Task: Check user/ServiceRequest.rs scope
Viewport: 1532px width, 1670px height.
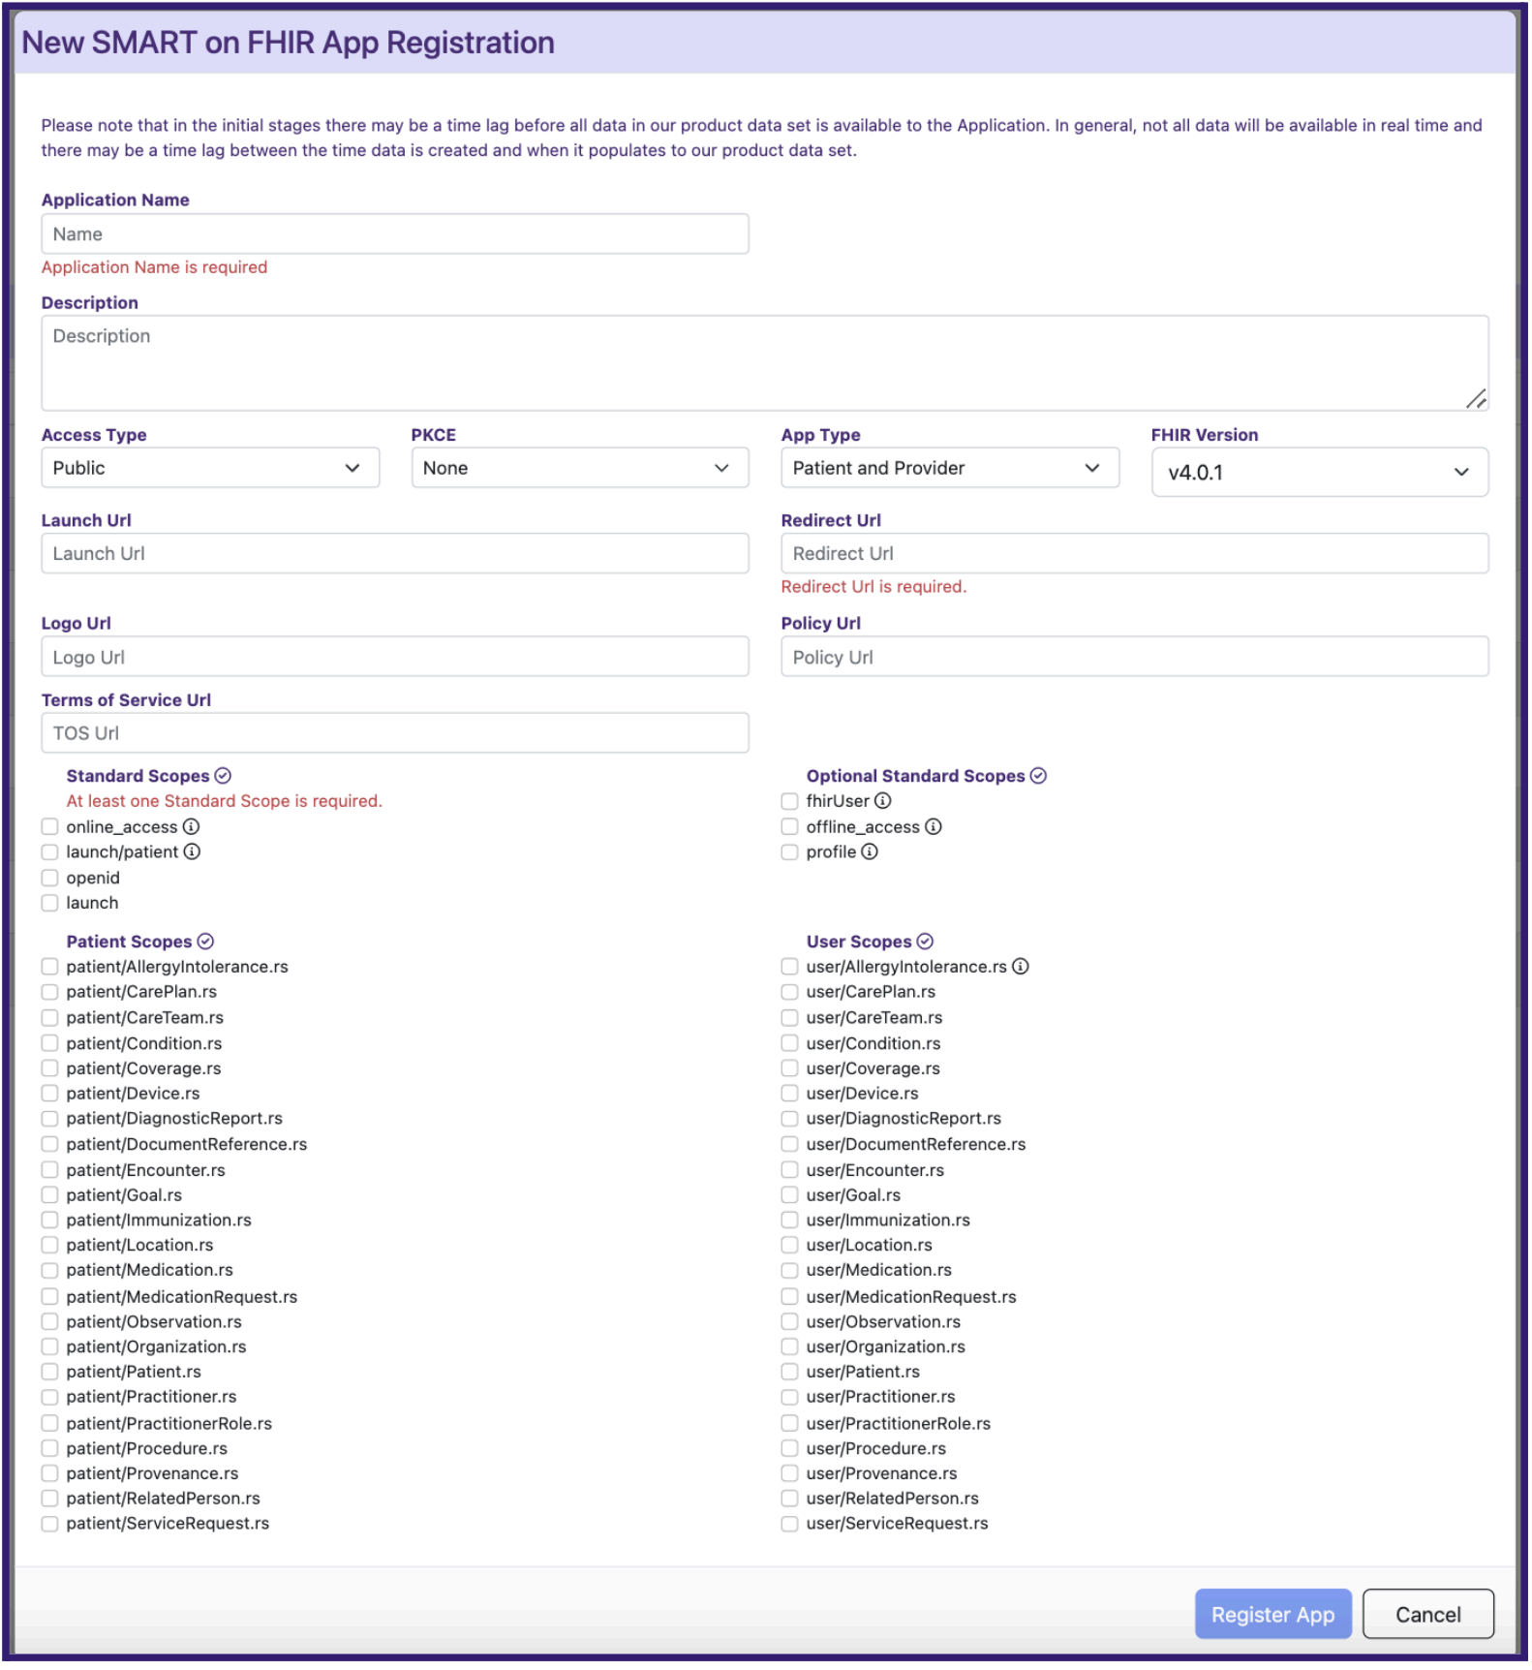Action: coord(790,1525)
